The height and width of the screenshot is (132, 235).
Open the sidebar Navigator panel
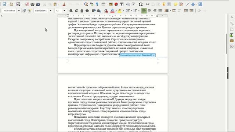(x=232, y=47)
